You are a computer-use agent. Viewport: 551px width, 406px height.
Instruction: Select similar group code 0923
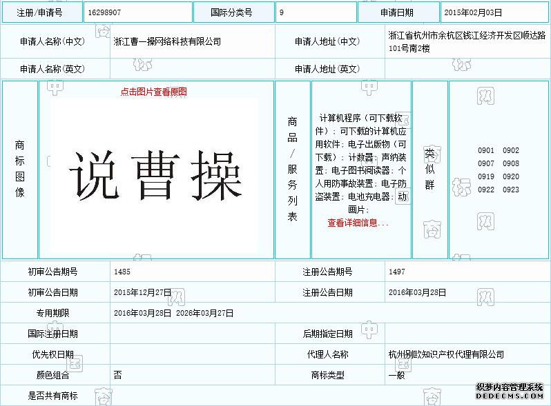pos(511,190)
